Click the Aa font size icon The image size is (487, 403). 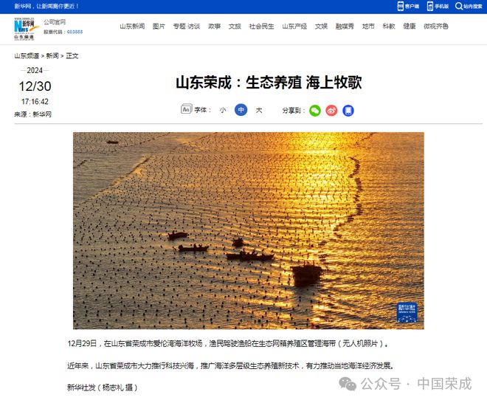pos(187,109)
